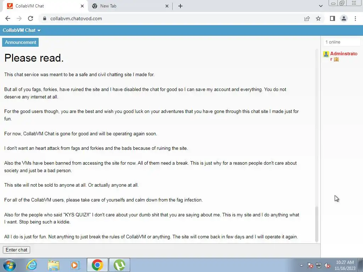This screenshot has height=272, width=363.
Task: Open Action Center flag icon
Action: click(310, 265)
